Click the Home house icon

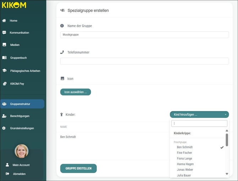pyautogui.click(x=4, y=21)
